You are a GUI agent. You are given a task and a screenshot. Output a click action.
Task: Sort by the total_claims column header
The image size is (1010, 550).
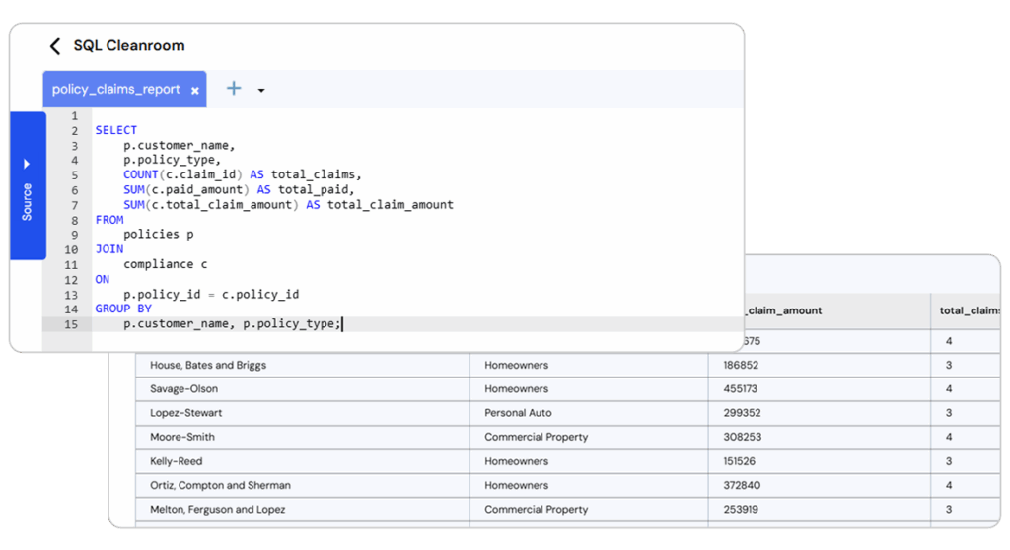pyautogui.click(x=969, y=310)
